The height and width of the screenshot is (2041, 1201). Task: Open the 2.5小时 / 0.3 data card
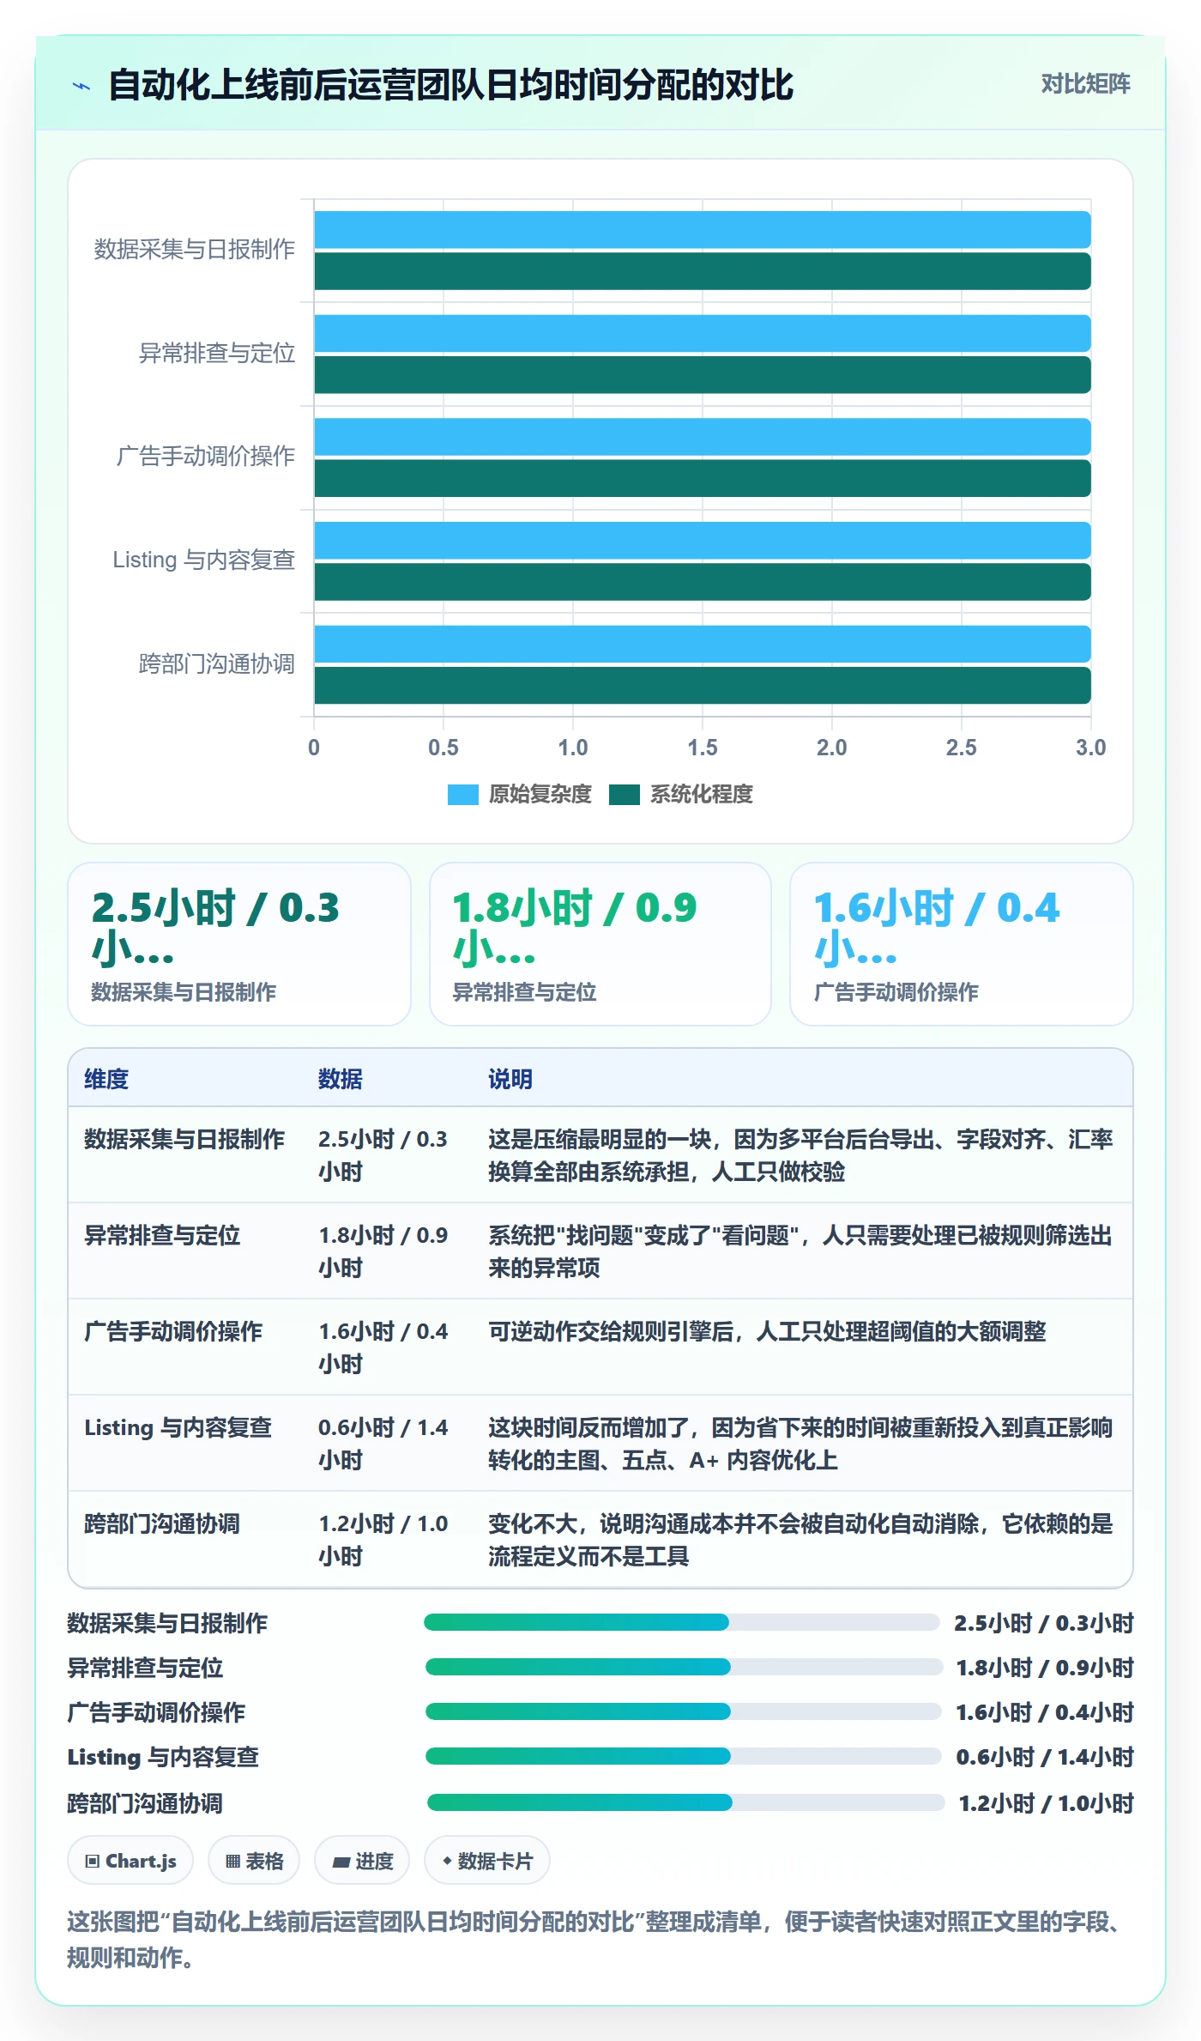[x=239, y=944]
